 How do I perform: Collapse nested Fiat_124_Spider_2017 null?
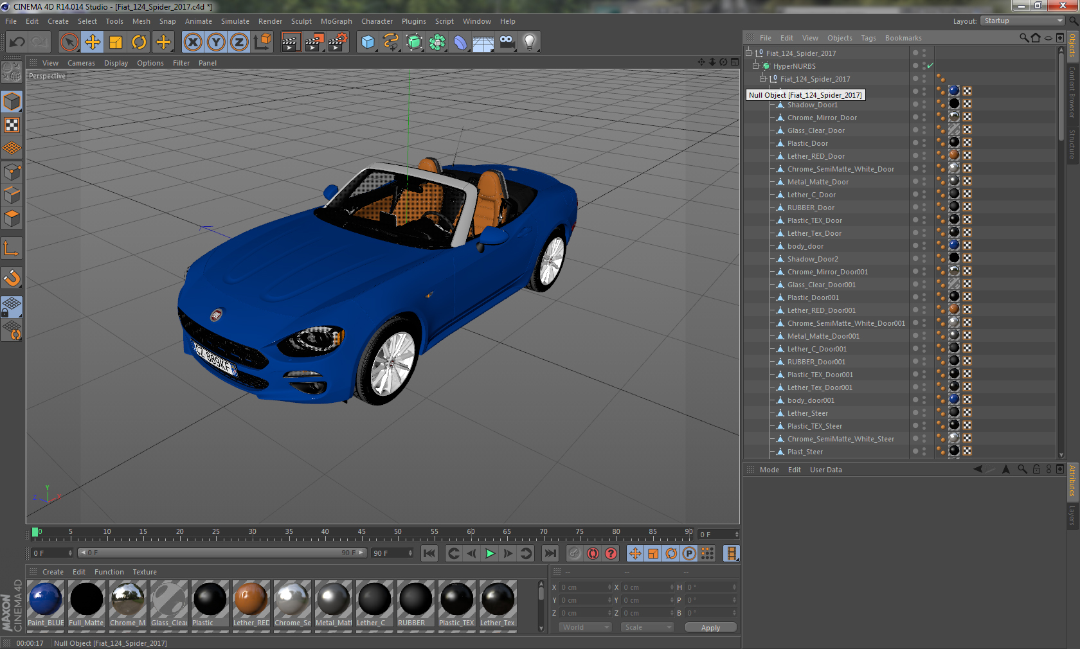point(763,78)
